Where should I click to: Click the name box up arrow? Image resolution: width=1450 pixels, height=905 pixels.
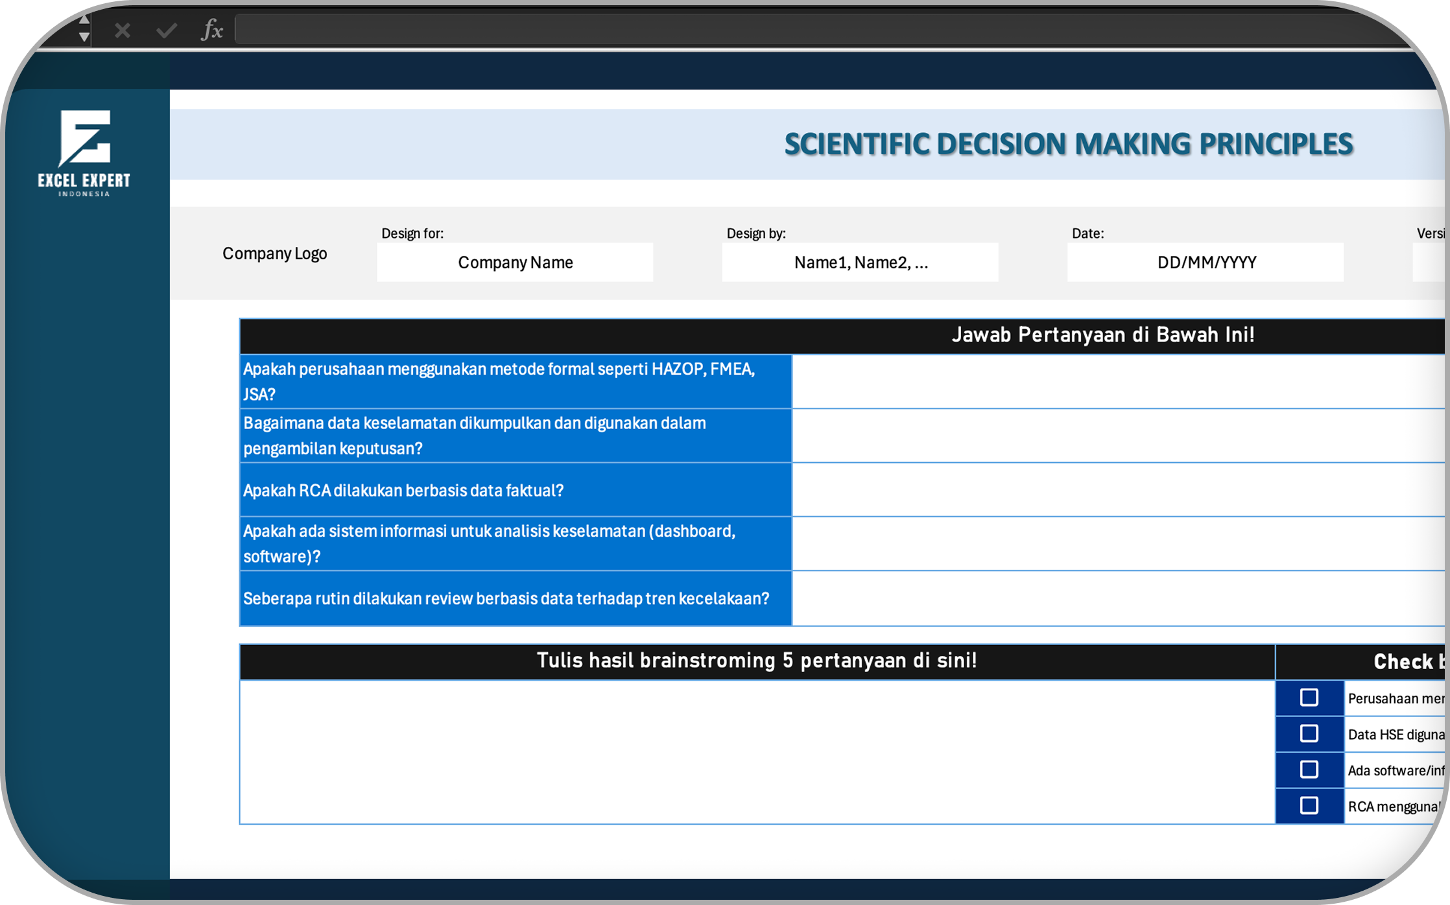(84, 20)
